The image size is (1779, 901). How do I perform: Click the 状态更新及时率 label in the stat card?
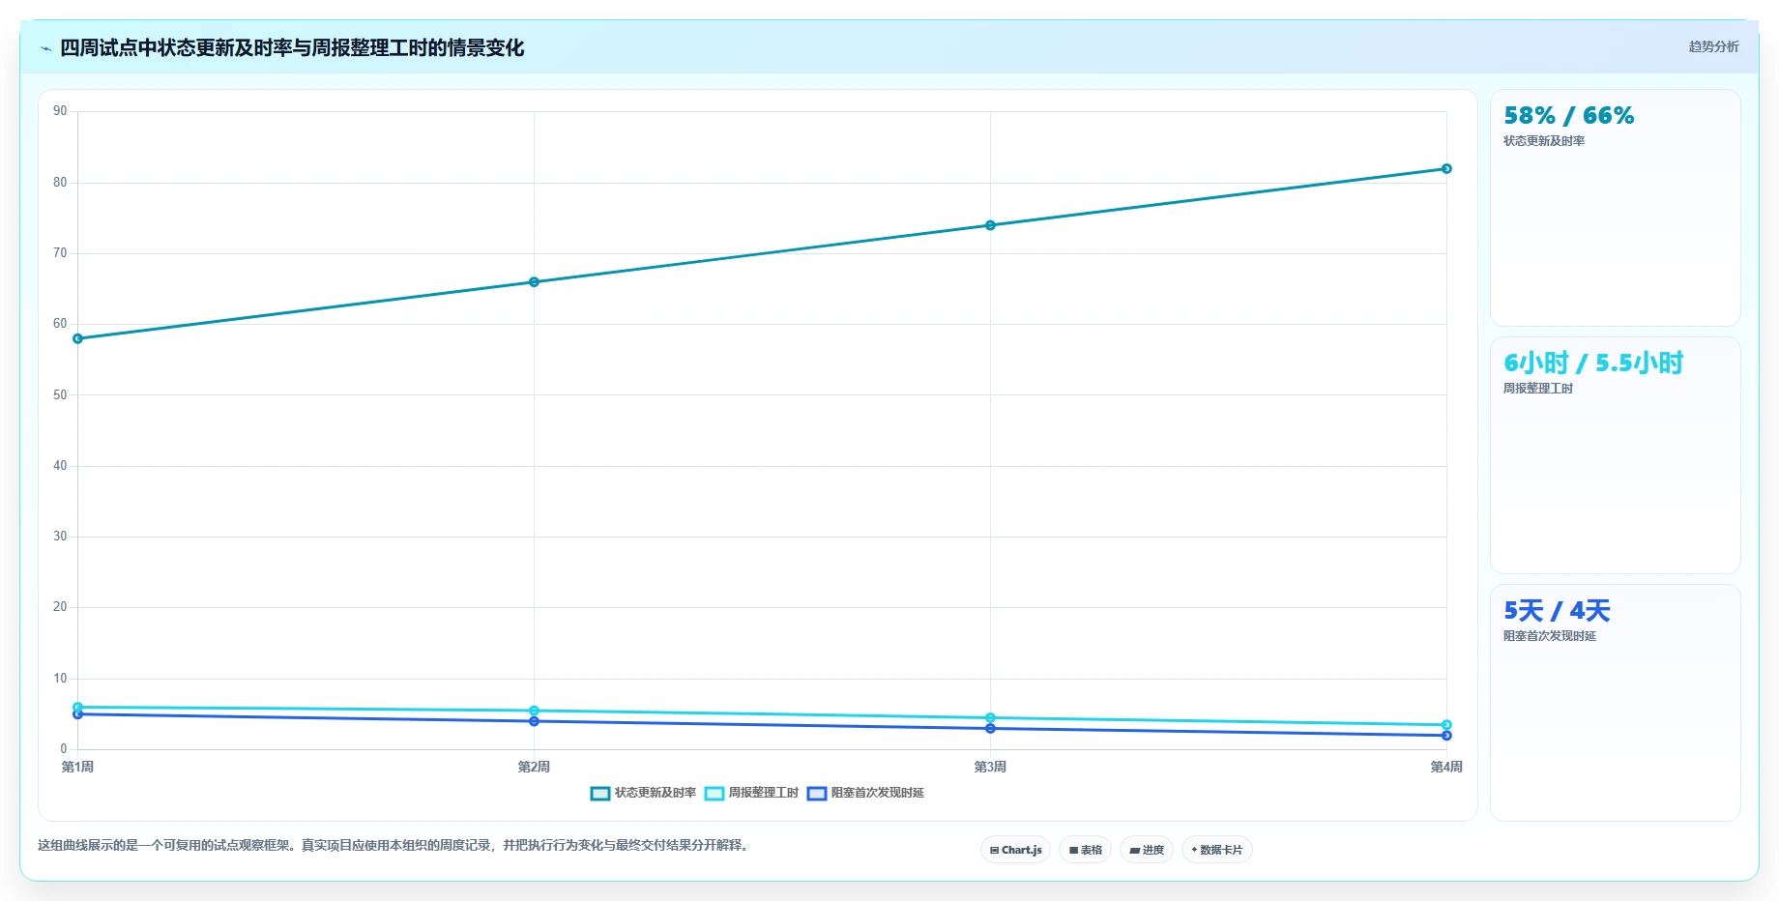coord(1544,141)
